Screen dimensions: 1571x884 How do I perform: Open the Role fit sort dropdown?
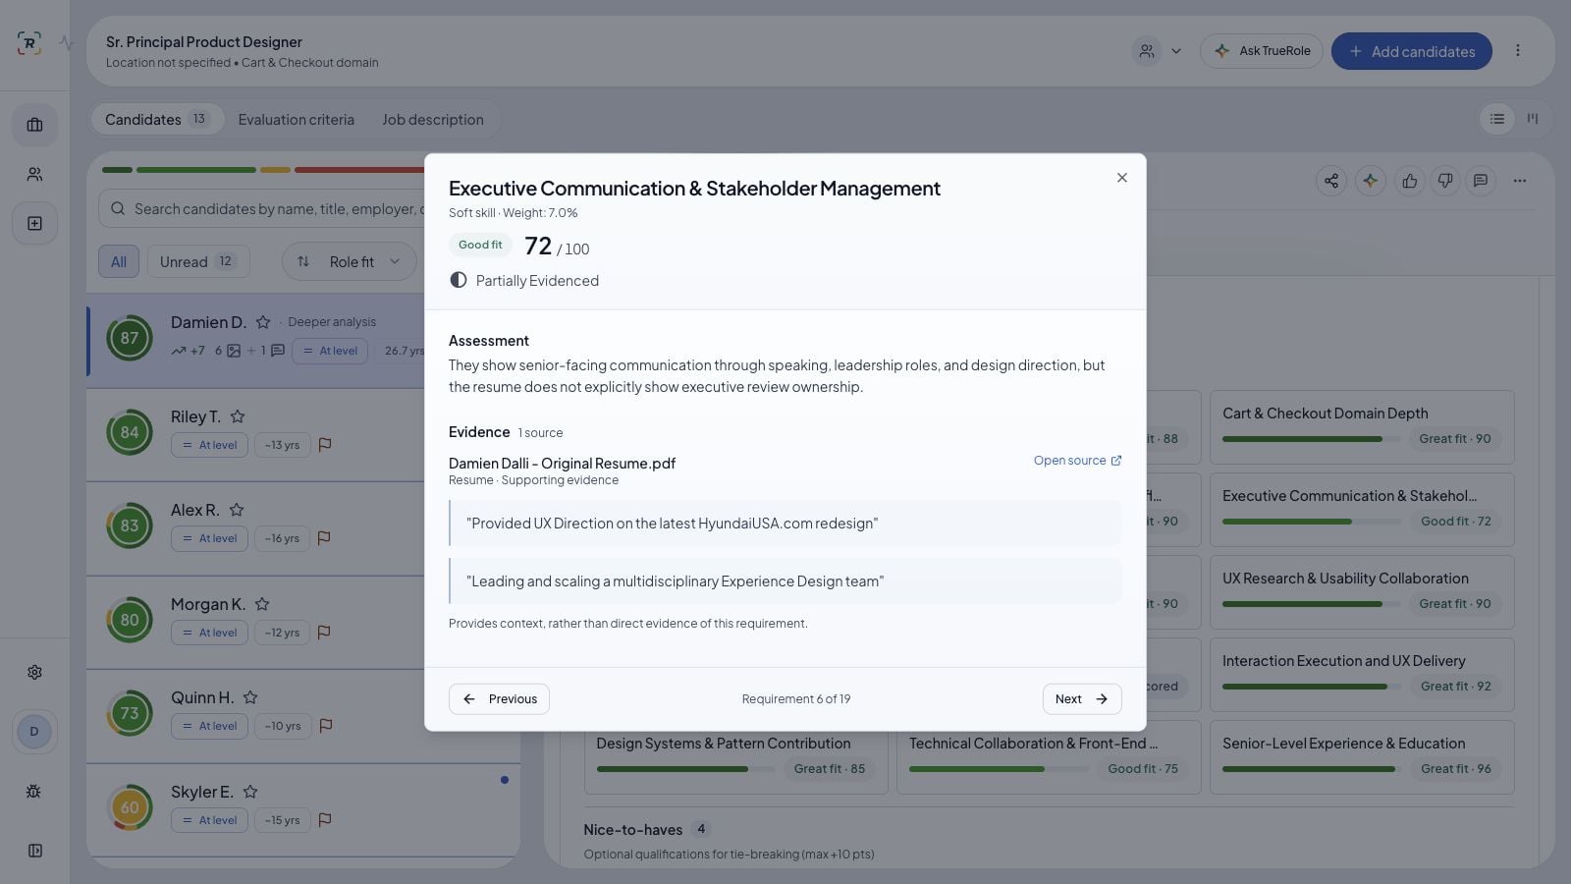click(350, 261)
